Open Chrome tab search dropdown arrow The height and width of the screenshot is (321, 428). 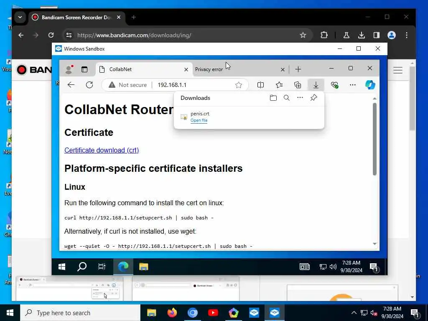(x=20, y=17)
